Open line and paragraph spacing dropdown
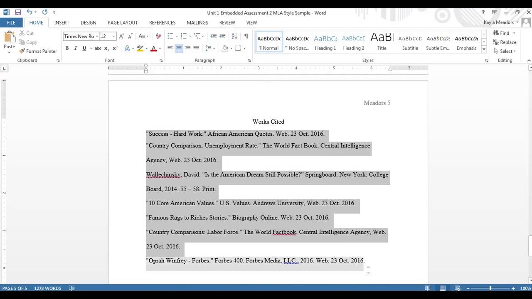This screenshot has width=532, height=299. 210,49
